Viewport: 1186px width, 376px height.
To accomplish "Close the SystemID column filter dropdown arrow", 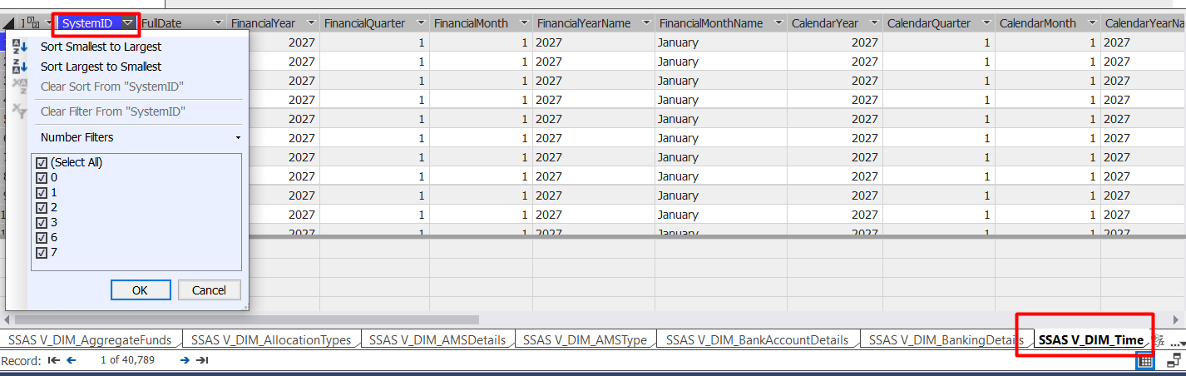I will [x=127, y=23].
